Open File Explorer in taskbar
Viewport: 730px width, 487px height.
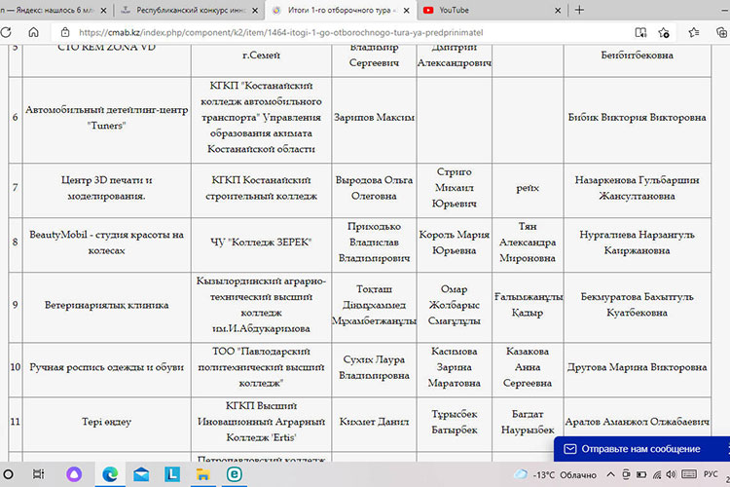click(x=203, y=474)
